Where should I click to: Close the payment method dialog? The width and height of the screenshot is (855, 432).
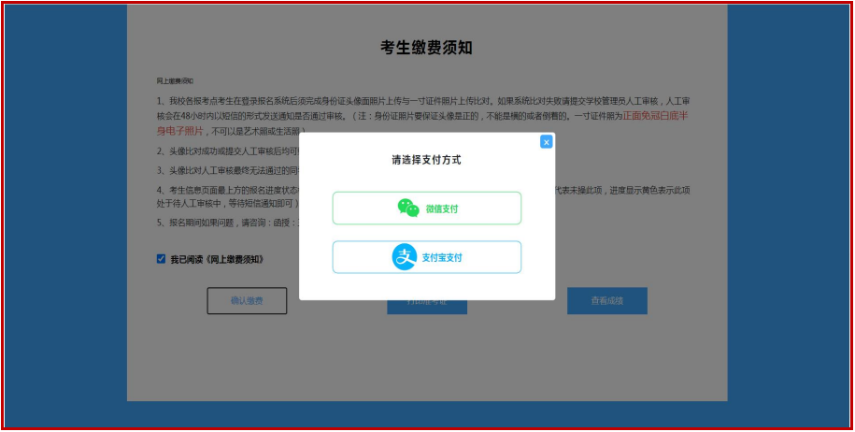[x=546, y=142]
